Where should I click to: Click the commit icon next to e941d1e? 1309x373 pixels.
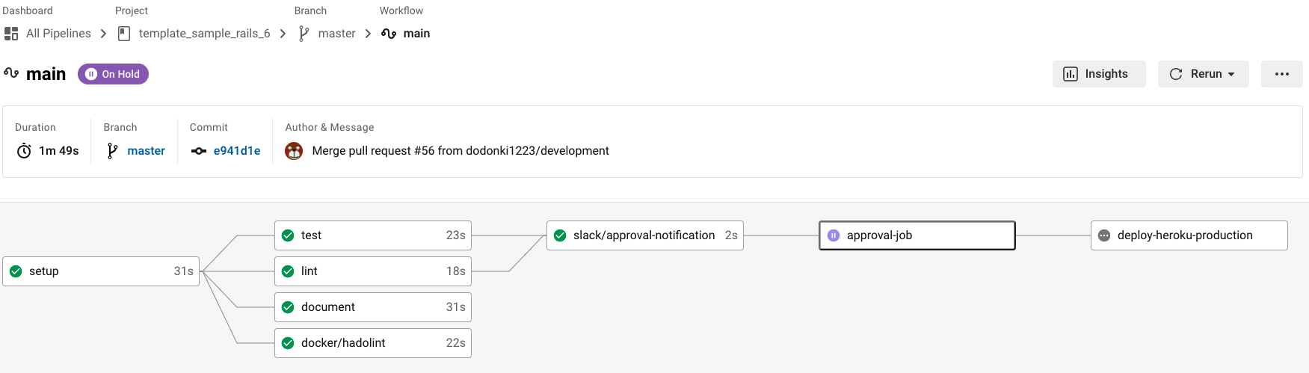pyautogui.click(x=199, y=151)
